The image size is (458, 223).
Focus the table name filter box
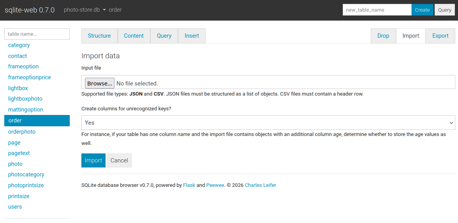tap(37, 34)
